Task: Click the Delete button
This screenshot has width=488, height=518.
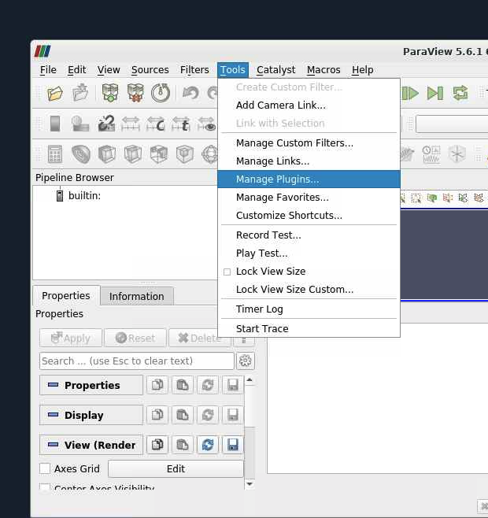Action: pyautogui.click(x=199, y=338)
